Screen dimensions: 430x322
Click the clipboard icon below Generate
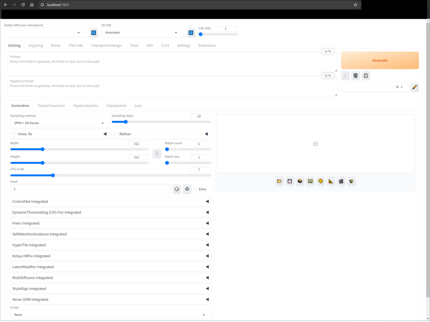coord(365,75)
